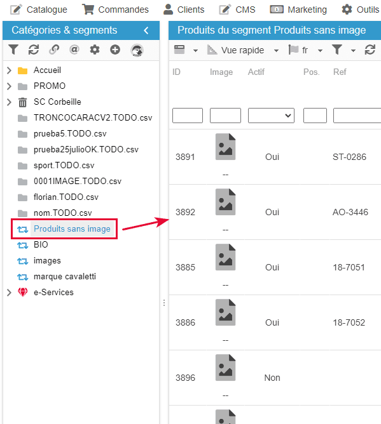381x424 pixels.
Task: Click image placeholder of product 3891
Action: (x=225, y=147)
